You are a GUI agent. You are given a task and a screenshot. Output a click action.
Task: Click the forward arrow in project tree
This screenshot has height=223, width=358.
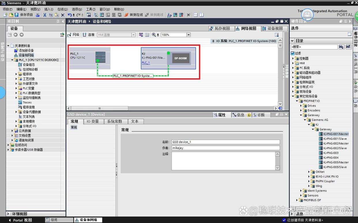[x=21, y=35]
